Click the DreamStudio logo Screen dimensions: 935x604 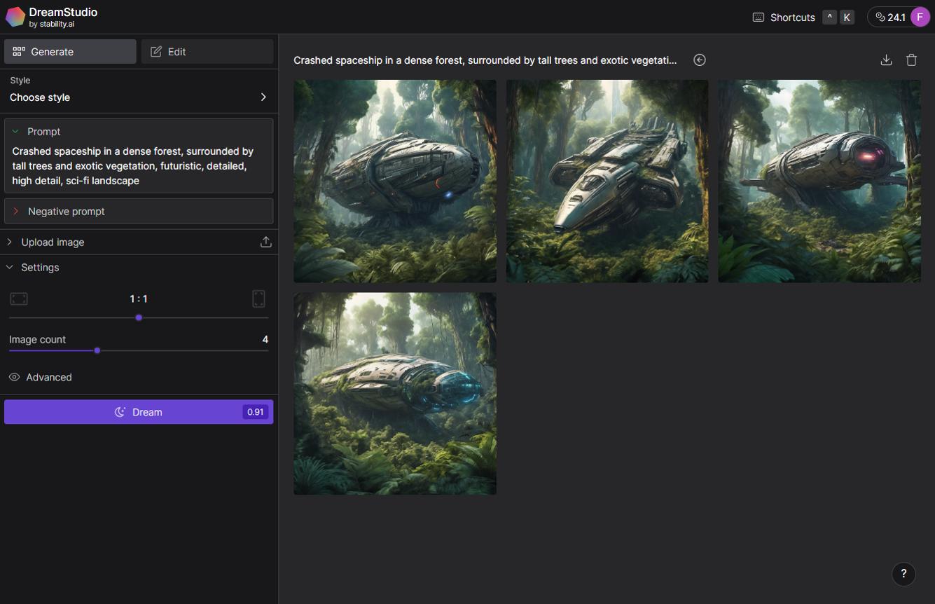click(15, 16)
